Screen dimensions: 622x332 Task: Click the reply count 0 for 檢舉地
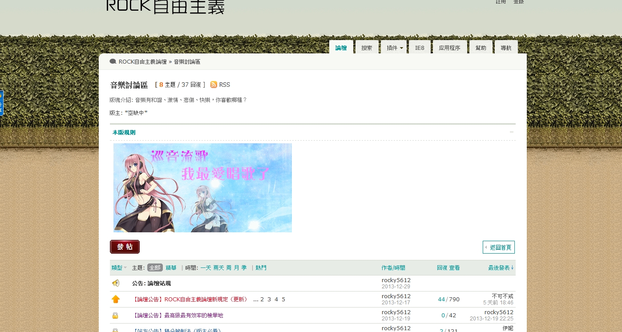(443, 316)
